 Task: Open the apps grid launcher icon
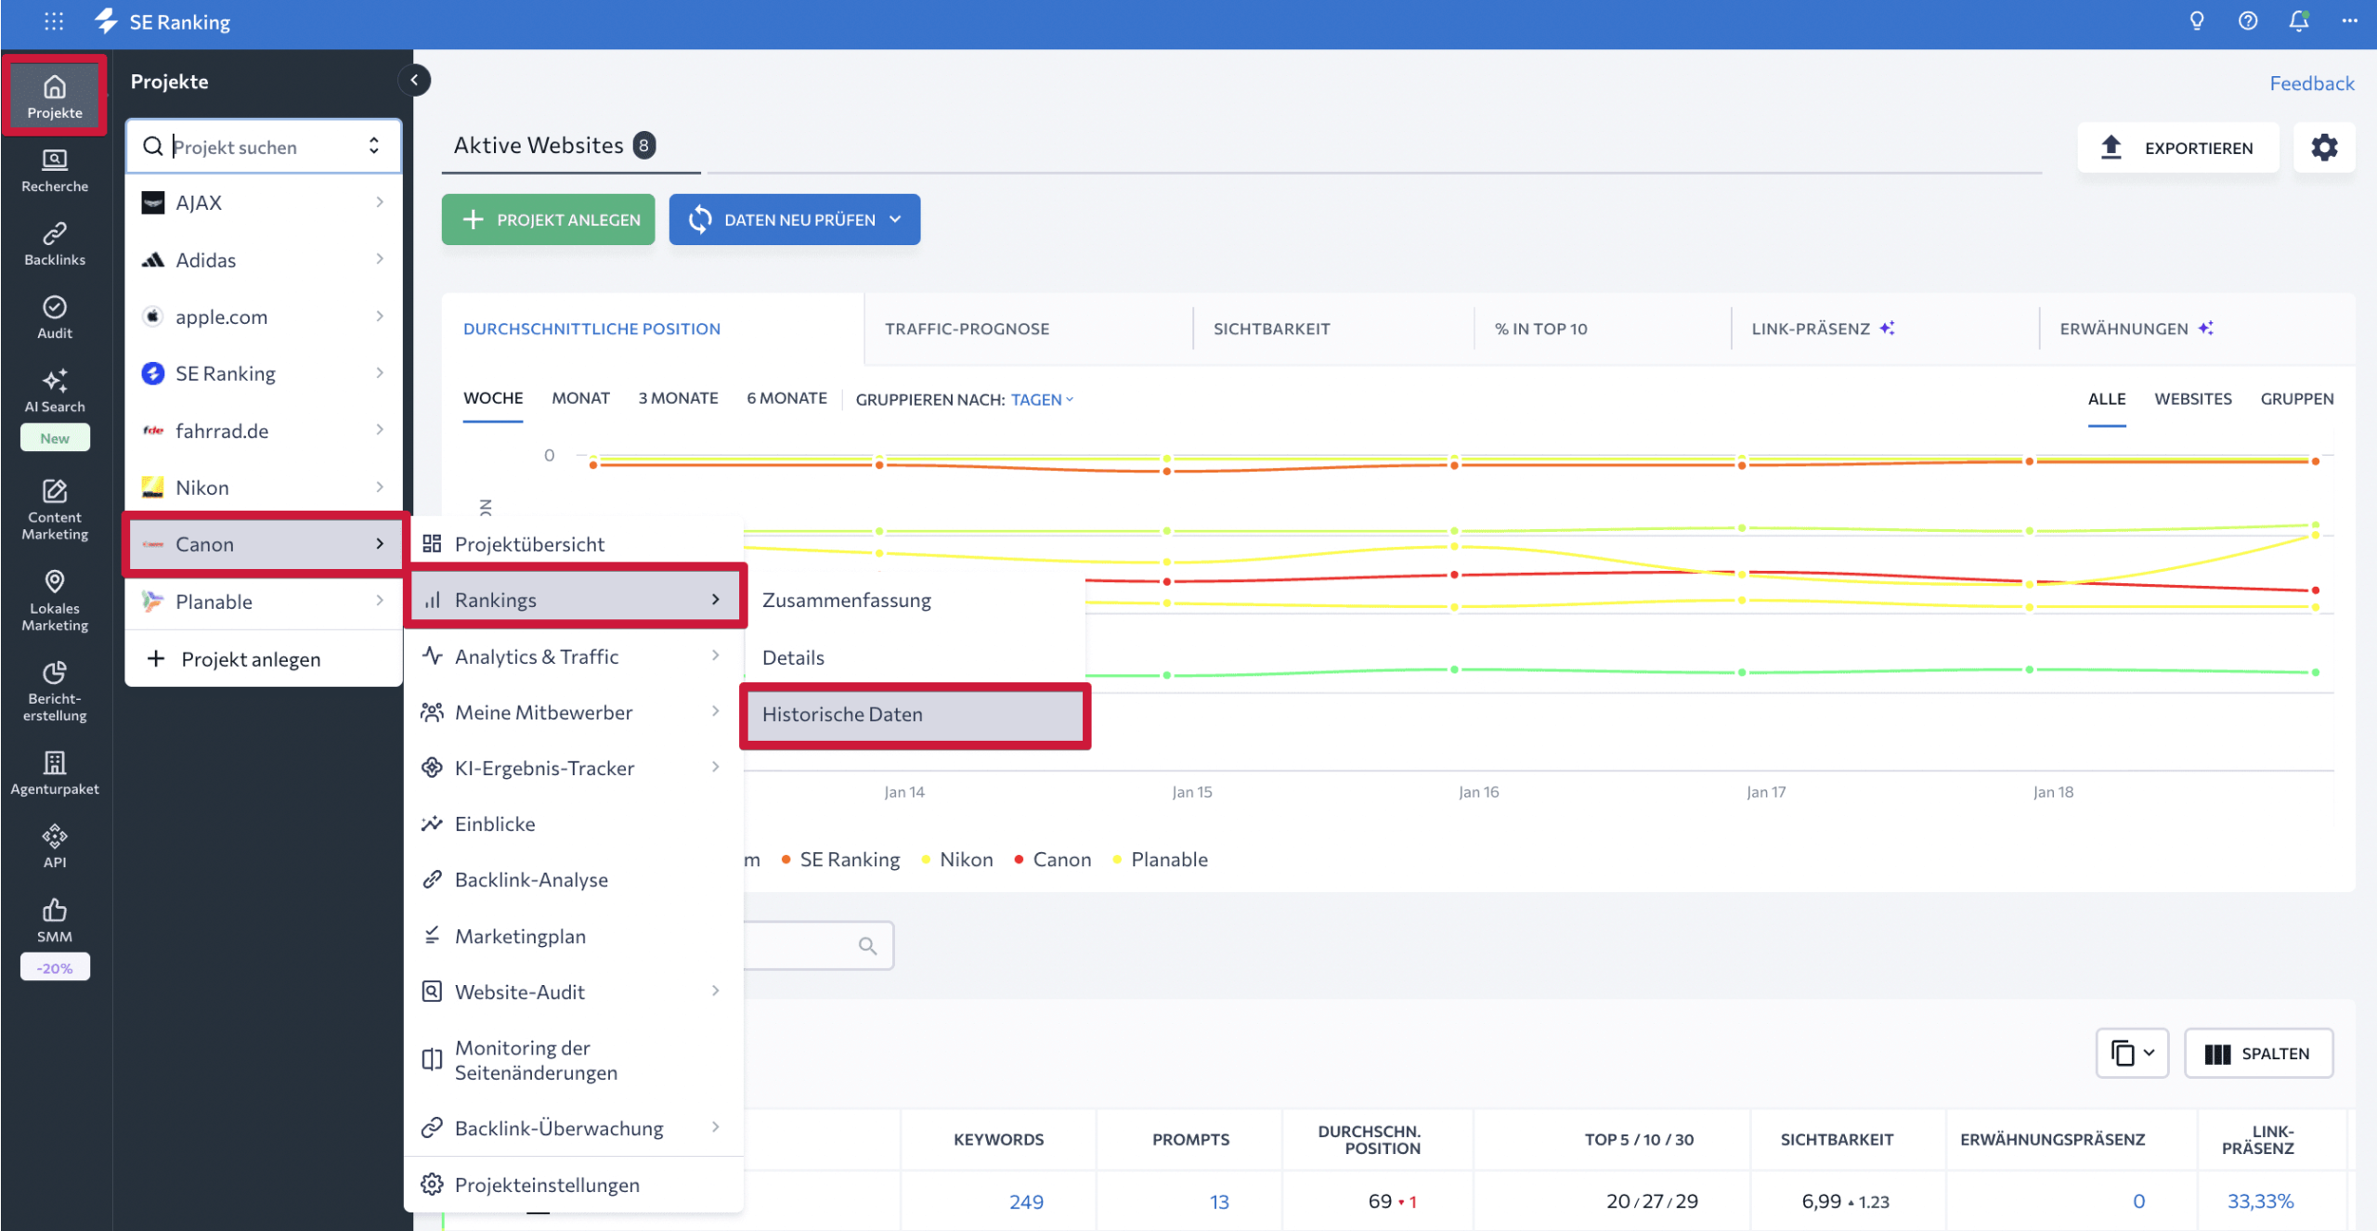coord(54,21)
